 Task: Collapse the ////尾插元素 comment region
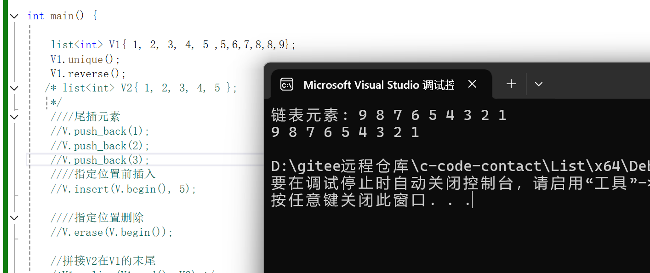coord(14,117)
